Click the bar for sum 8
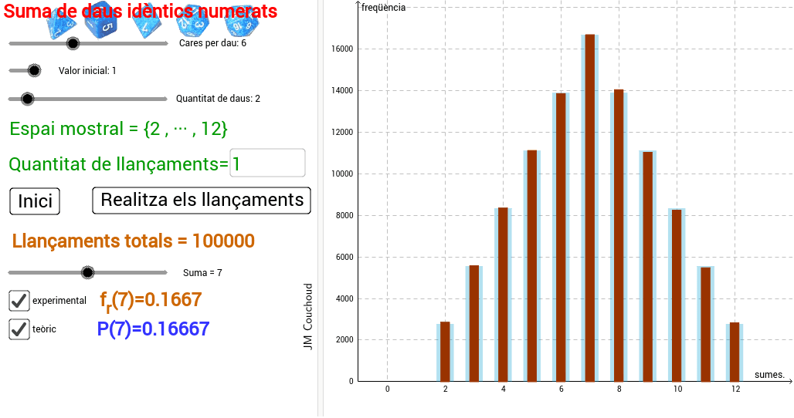 (619, 235)
